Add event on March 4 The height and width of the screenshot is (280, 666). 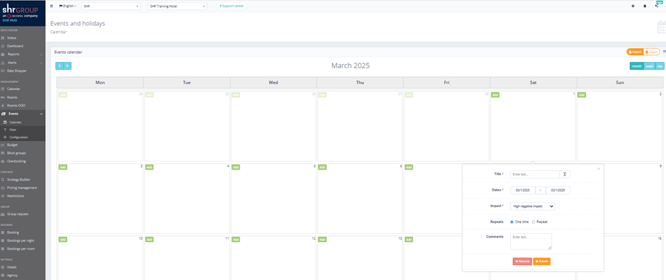click(x=150, y=168)
